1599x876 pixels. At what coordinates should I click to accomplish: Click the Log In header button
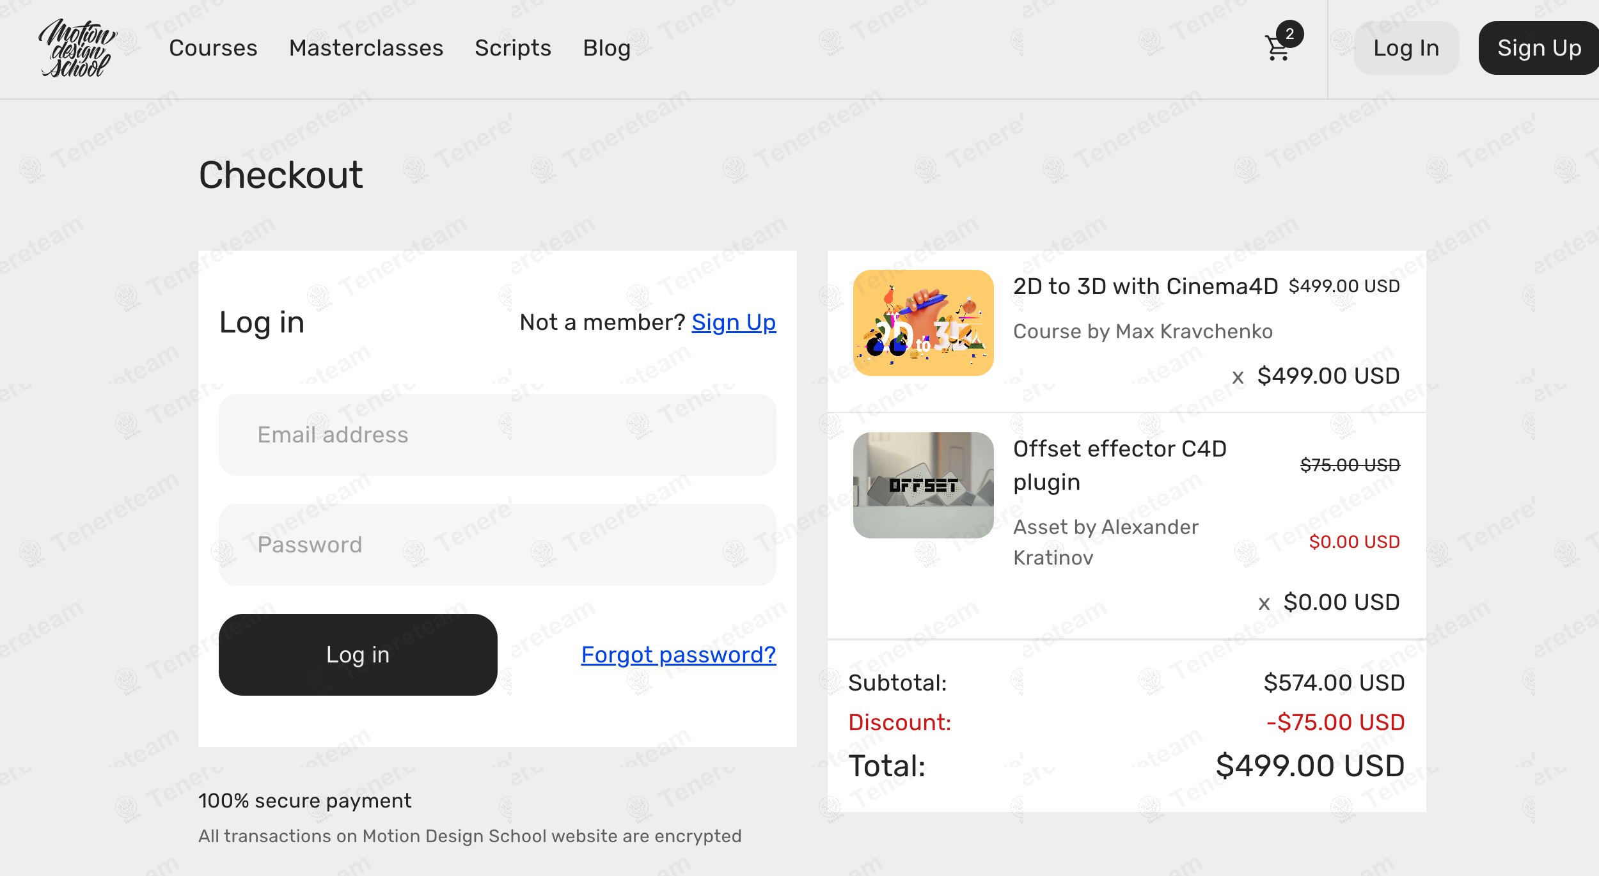(x=1406, y=47)
